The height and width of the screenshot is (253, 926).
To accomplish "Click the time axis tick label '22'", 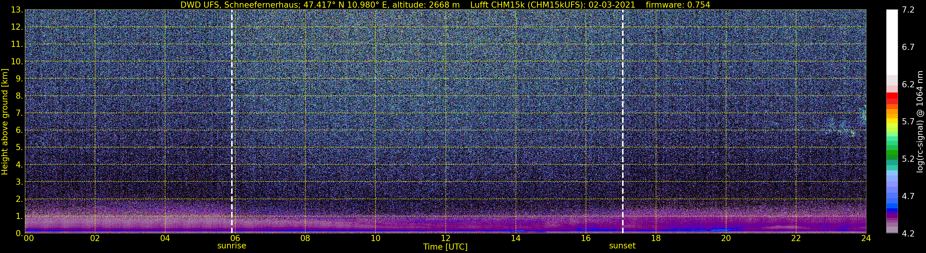I will pos(796,238).
